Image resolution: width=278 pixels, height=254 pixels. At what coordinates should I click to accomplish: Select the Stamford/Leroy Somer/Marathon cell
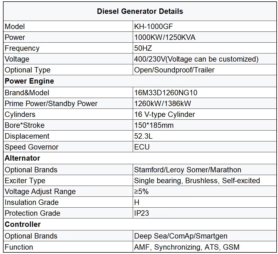[205, 170]
